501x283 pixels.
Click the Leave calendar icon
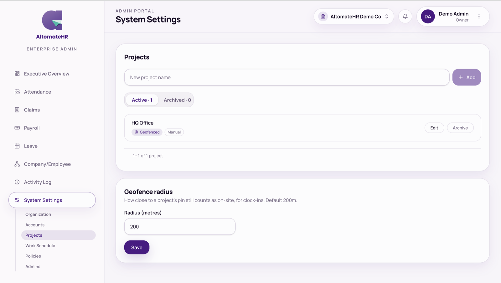coord(17,146)
